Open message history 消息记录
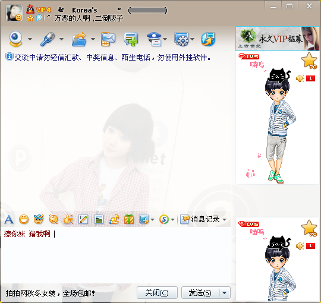Screen dimensions: 321x303 coord(200,219)
